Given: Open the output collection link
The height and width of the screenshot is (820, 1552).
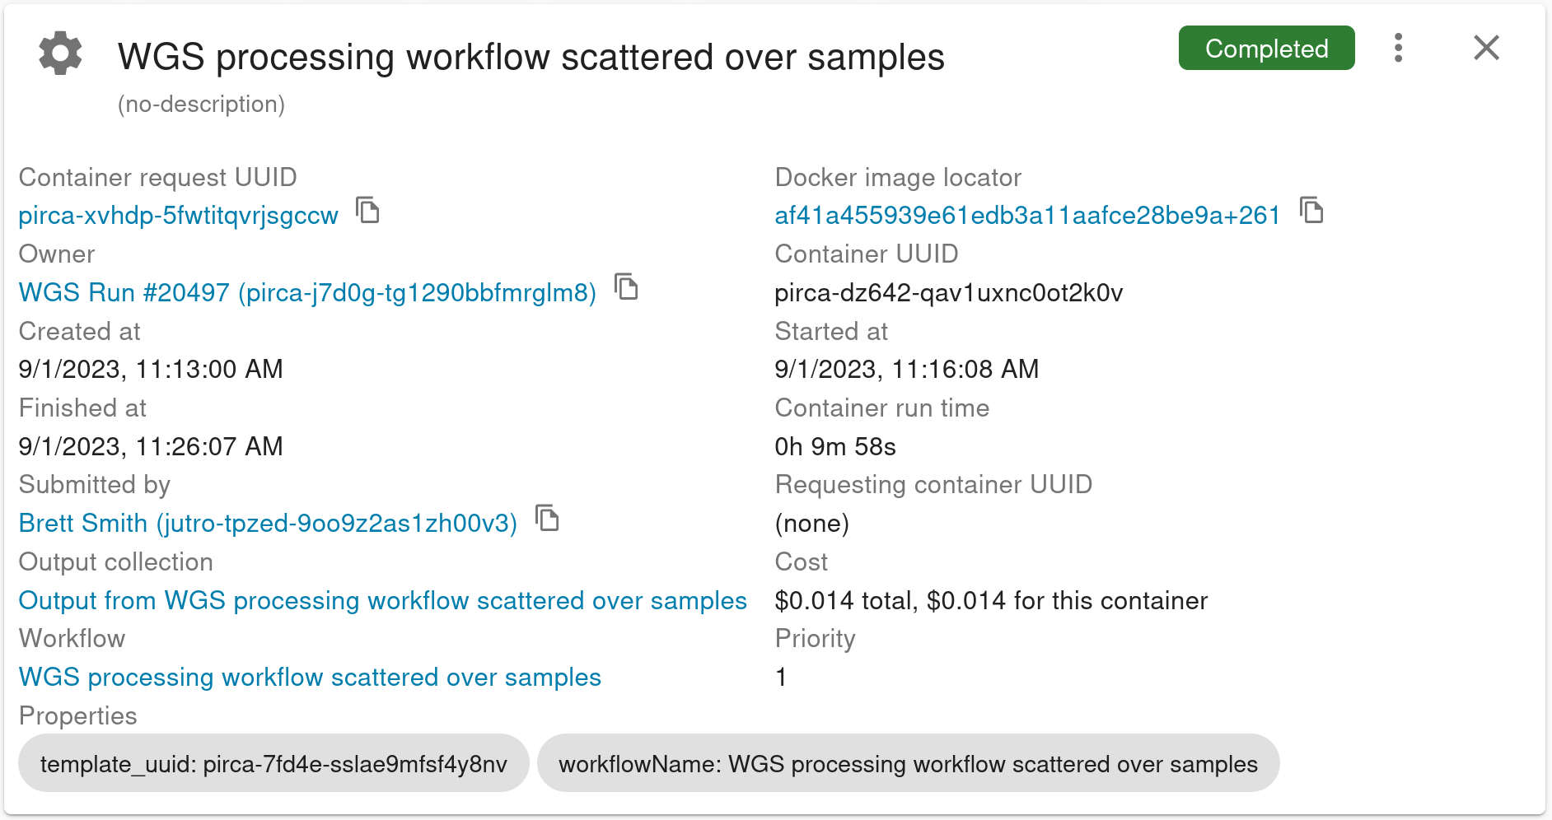Looking at the screenshot, I should (x=382, y=601).
